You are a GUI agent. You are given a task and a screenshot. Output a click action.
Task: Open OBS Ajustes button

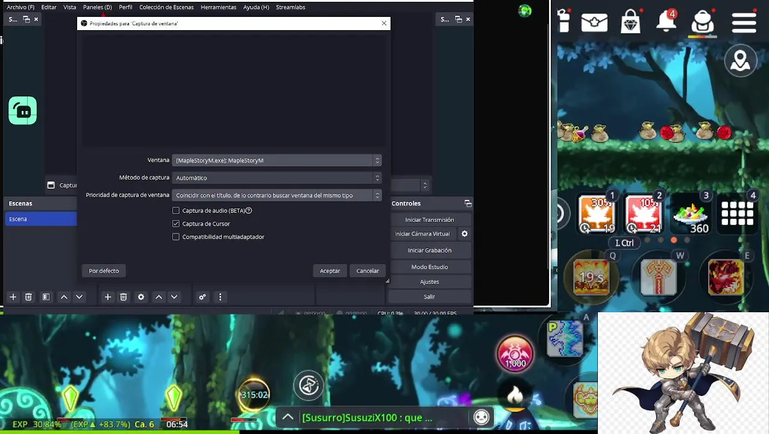[430, 281]
